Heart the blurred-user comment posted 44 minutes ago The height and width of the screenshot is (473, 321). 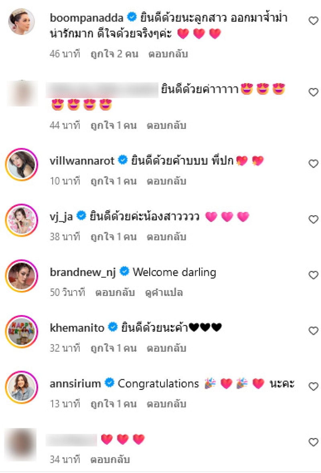point(313,92)
